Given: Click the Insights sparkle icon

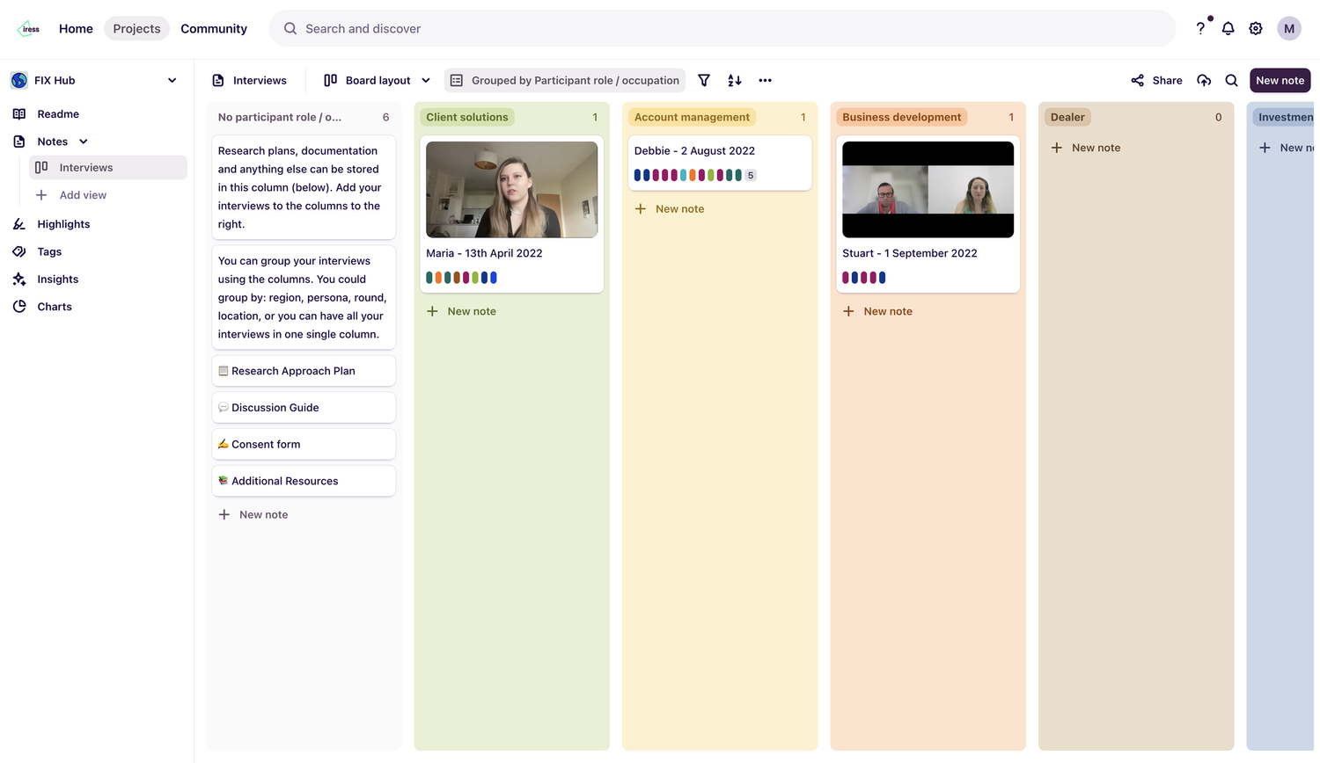Looking at the screenshot, I should [x=19, y=279].
